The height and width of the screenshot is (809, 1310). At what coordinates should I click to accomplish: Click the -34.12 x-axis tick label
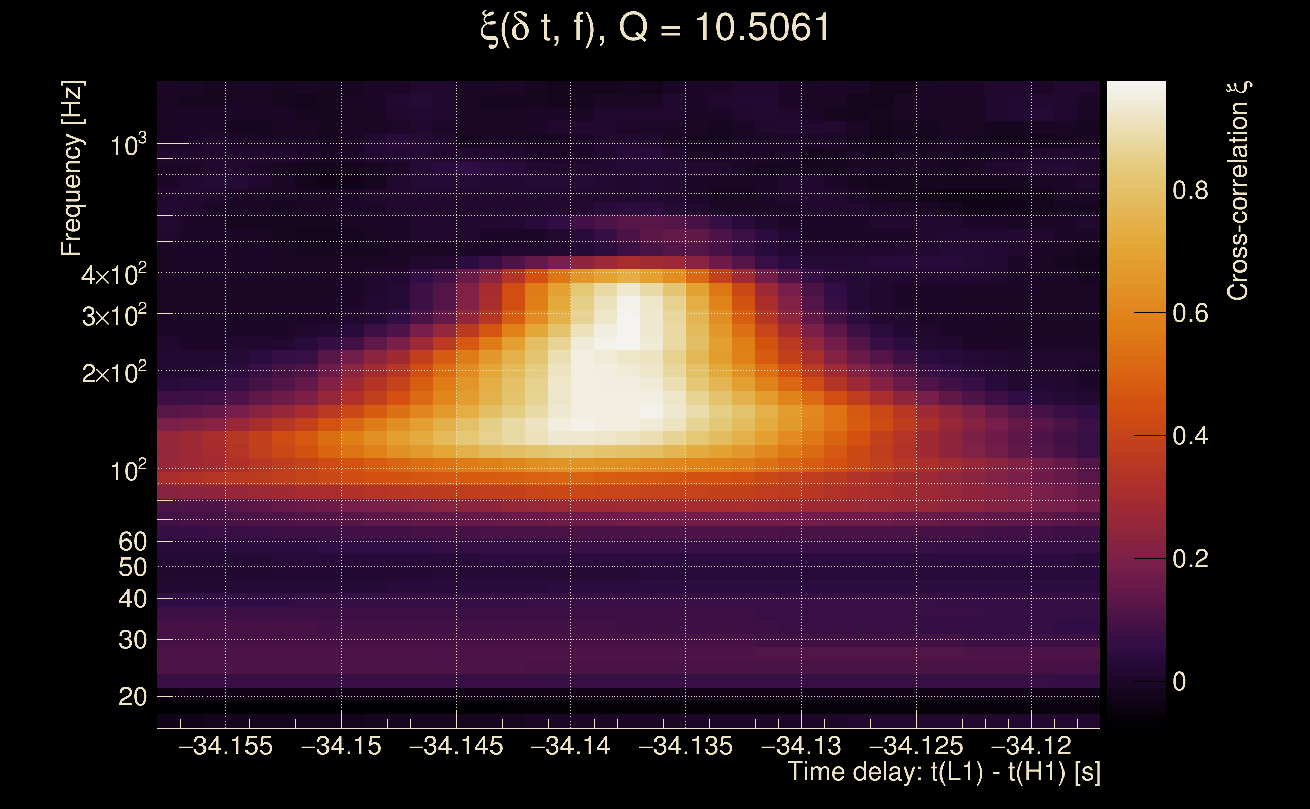pos(1031,746)
